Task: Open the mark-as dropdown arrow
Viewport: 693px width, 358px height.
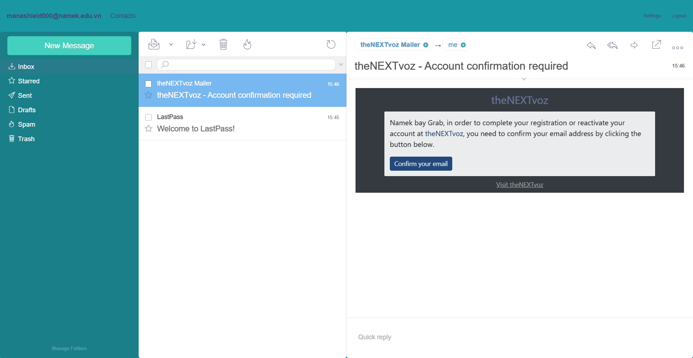Action: click(171, 44)
